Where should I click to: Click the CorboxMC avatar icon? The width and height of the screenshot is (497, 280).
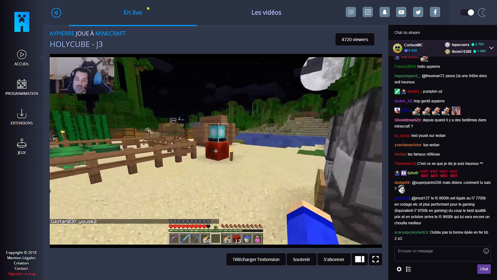(x=398, y=48)
